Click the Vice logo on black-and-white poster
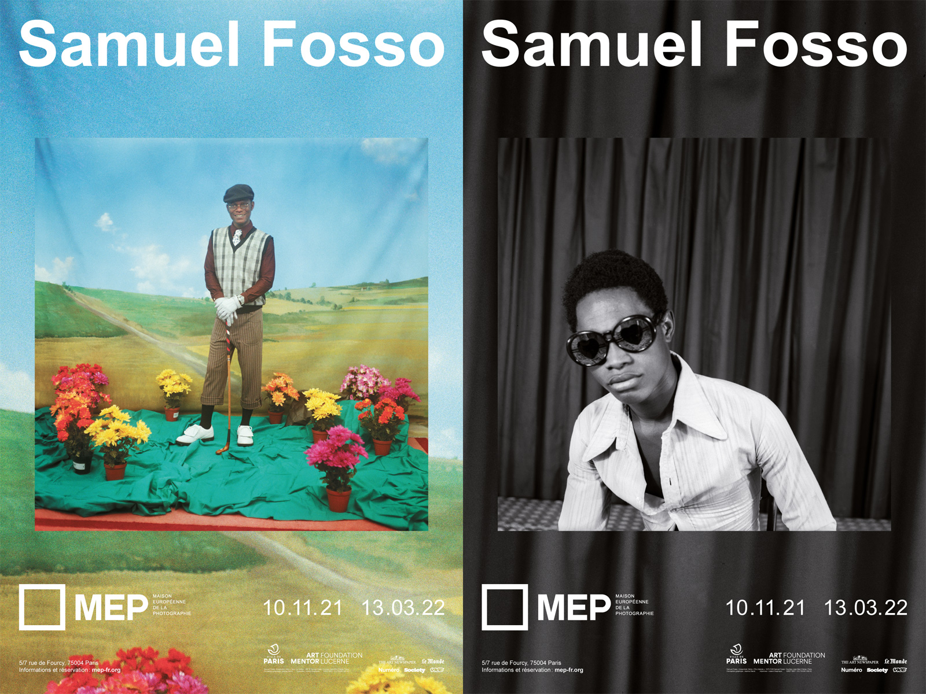926x694 pixels. point(899,670)
